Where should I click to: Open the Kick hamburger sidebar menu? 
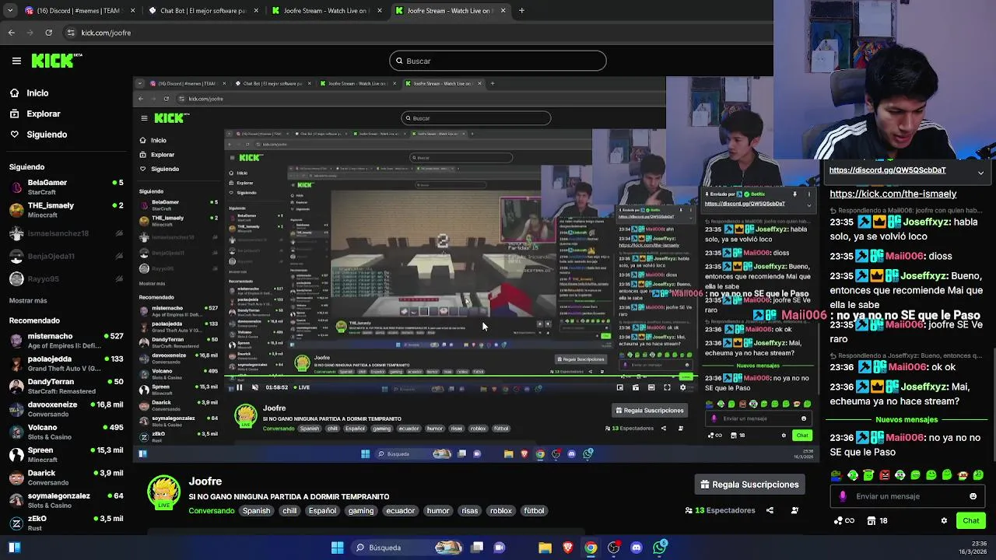[x=16, y=61]
